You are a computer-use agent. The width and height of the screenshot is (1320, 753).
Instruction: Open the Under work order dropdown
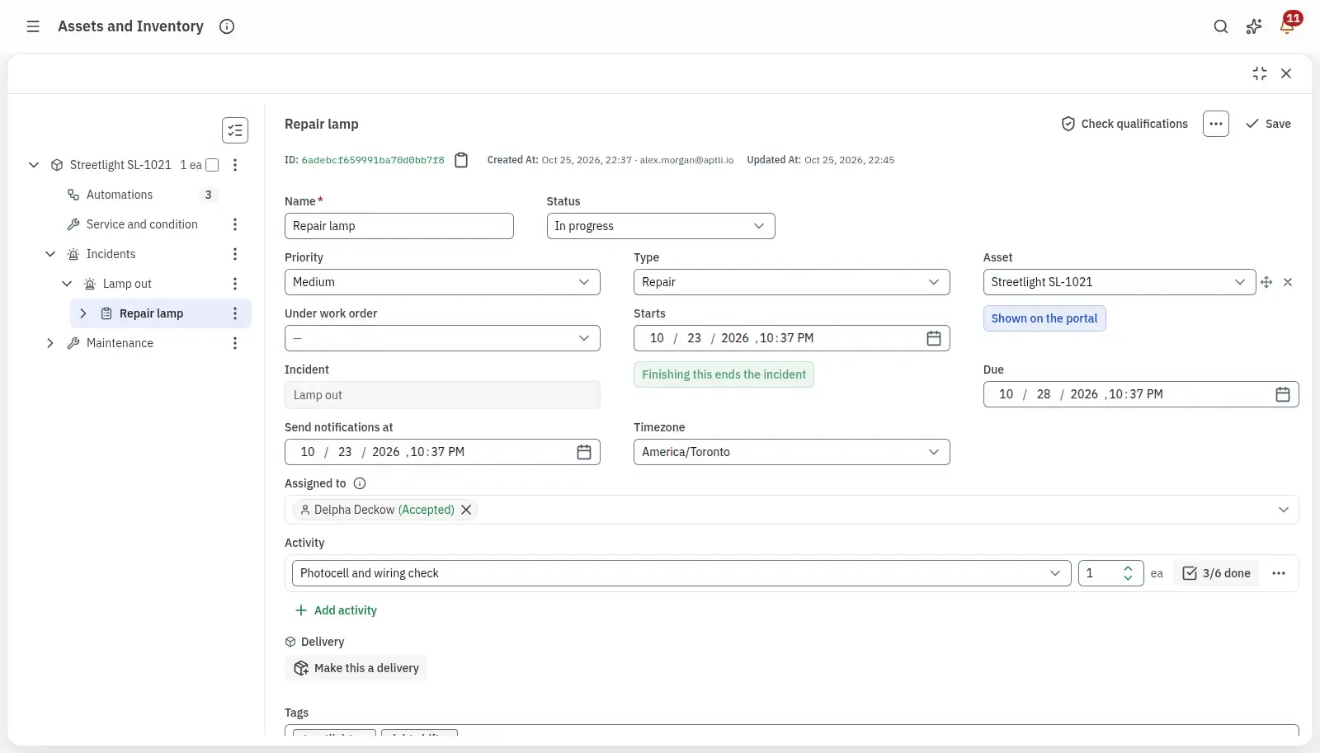coord(442,338)
